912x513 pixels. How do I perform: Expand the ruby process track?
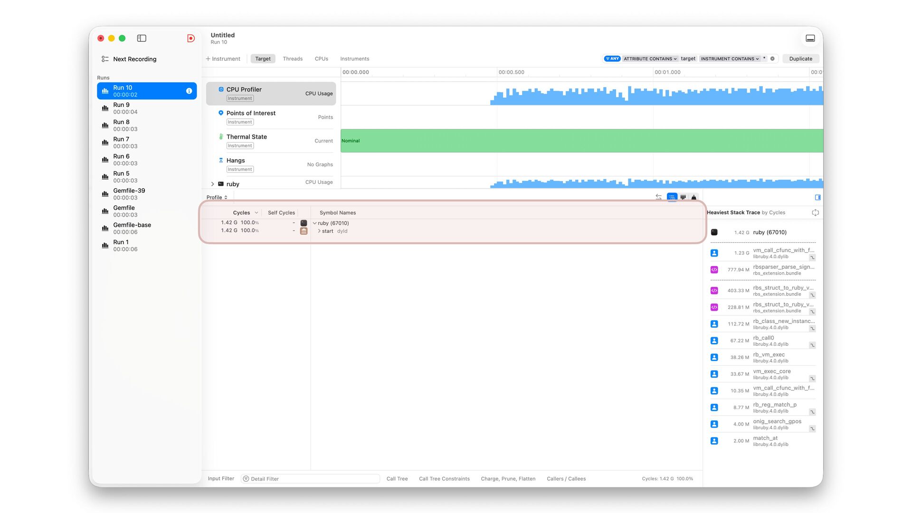tap(212, 184)
